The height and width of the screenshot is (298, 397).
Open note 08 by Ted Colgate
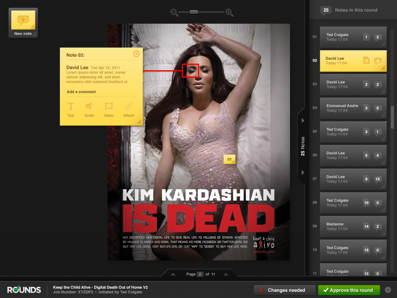pos(353,203)
